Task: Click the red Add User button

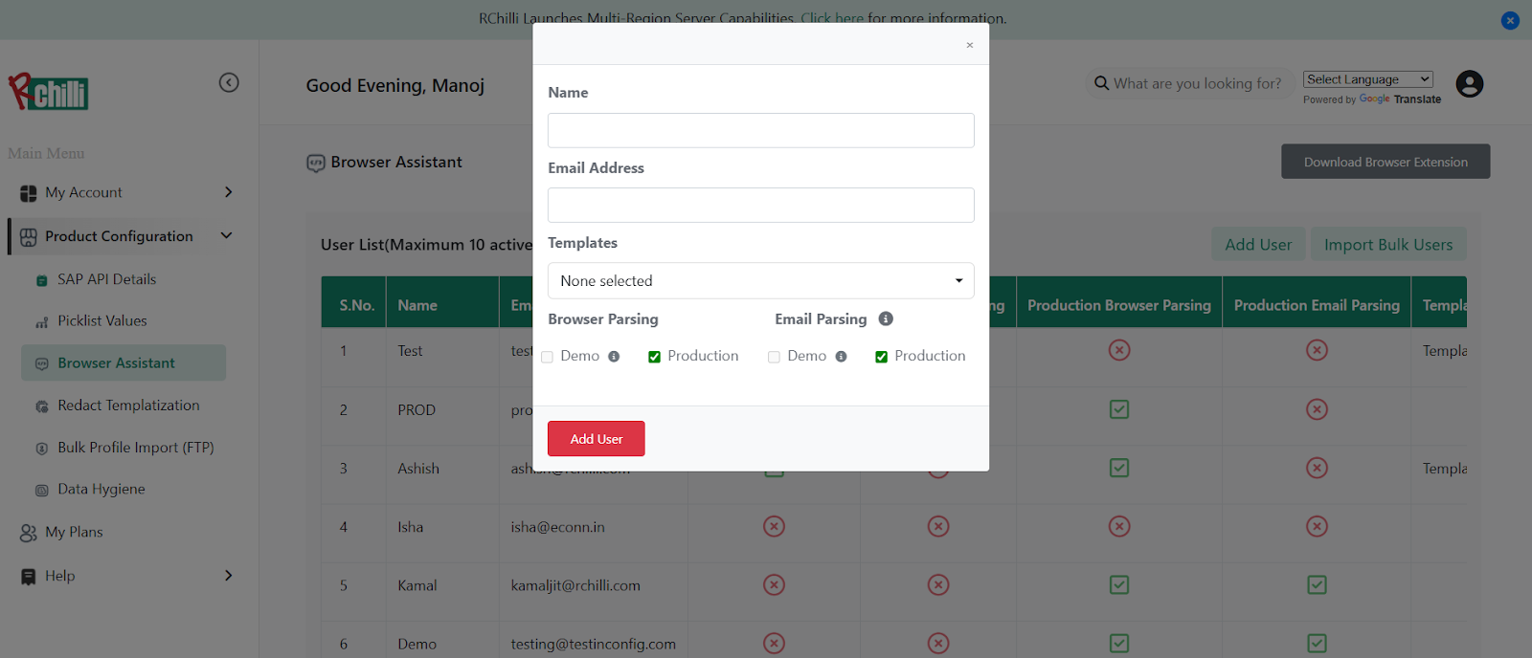Action: [596, 439]
